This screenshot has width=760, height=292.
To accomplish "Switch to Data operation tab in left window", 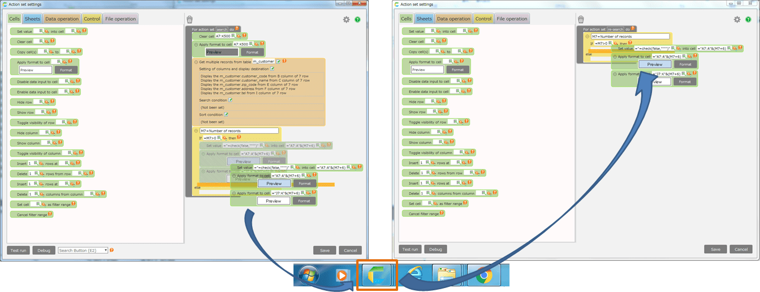I will pyautogui.click(x=62, y=19).
